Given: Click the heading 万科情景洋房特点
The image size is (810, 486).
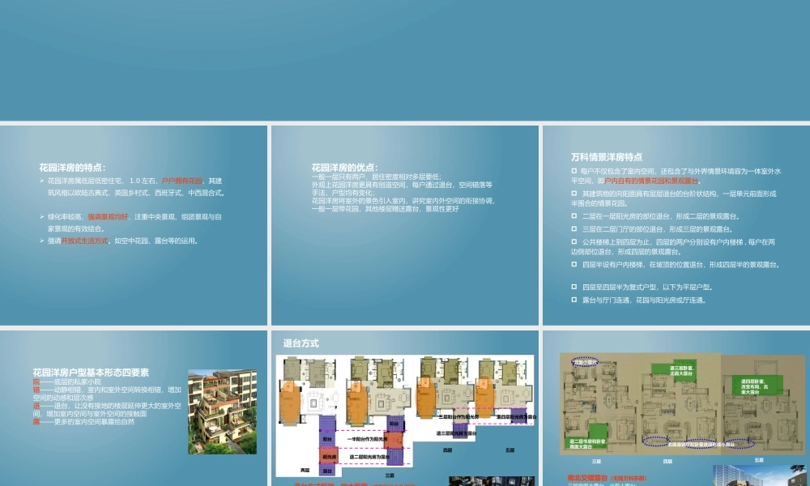Looking at the screenshot, I should [x=607, y=157].
